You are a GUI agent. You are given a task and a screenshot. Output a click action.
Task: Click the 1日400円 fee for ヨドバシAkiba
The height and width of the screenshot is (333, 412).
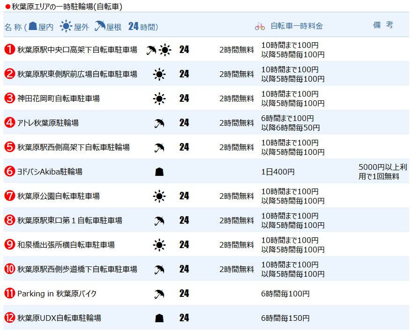(278, 172)
